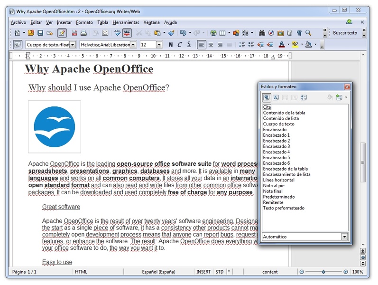
Task: Click New Style from Selection icon
Action: pyautogui.click(x=339, y=97)
